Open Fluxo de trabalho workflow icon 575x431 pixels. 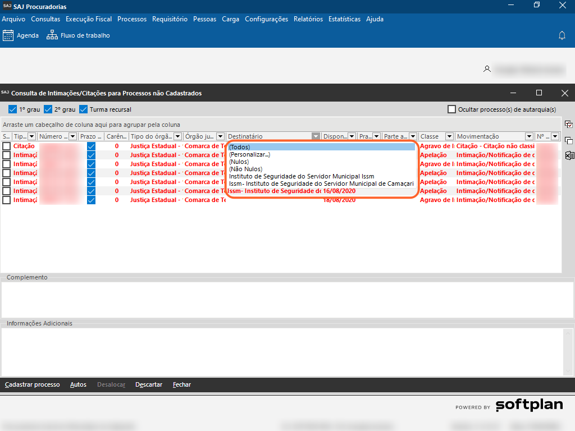tap(52, 35)
